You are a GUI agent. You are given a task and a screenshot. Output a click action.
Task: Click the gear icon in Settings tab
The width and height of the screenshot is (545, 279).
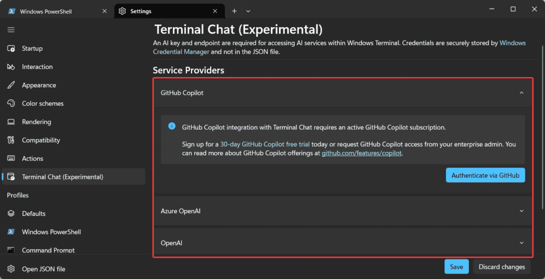point(122,11)
